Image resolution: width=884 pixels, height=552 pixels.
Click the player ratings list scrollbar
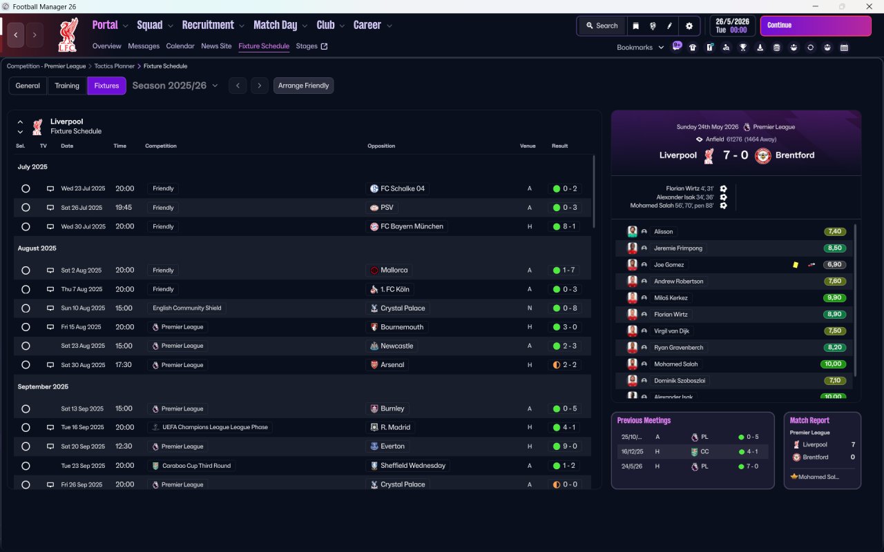coord(855,299)
